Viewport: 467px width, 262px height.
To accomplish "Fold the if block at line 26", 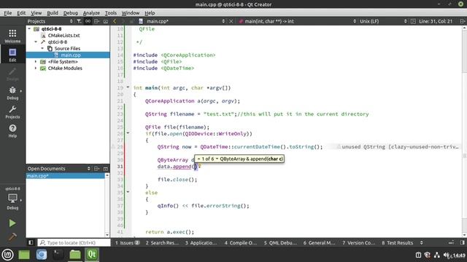I will click(x=128, y=133).
